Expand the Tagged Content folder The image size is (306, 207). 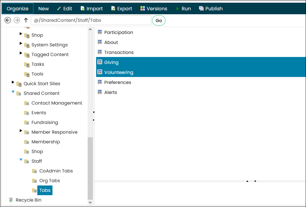tap(21, 53)
